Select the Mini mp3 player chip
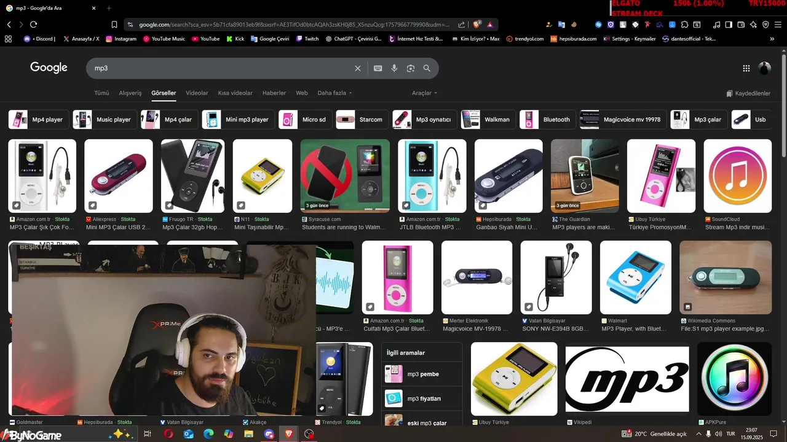Image resolution: width=787 pixels, height=442 pixels. tap(238, 120)
